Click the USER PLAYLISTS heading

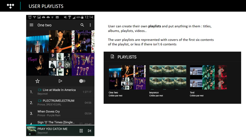pos(46,6)
